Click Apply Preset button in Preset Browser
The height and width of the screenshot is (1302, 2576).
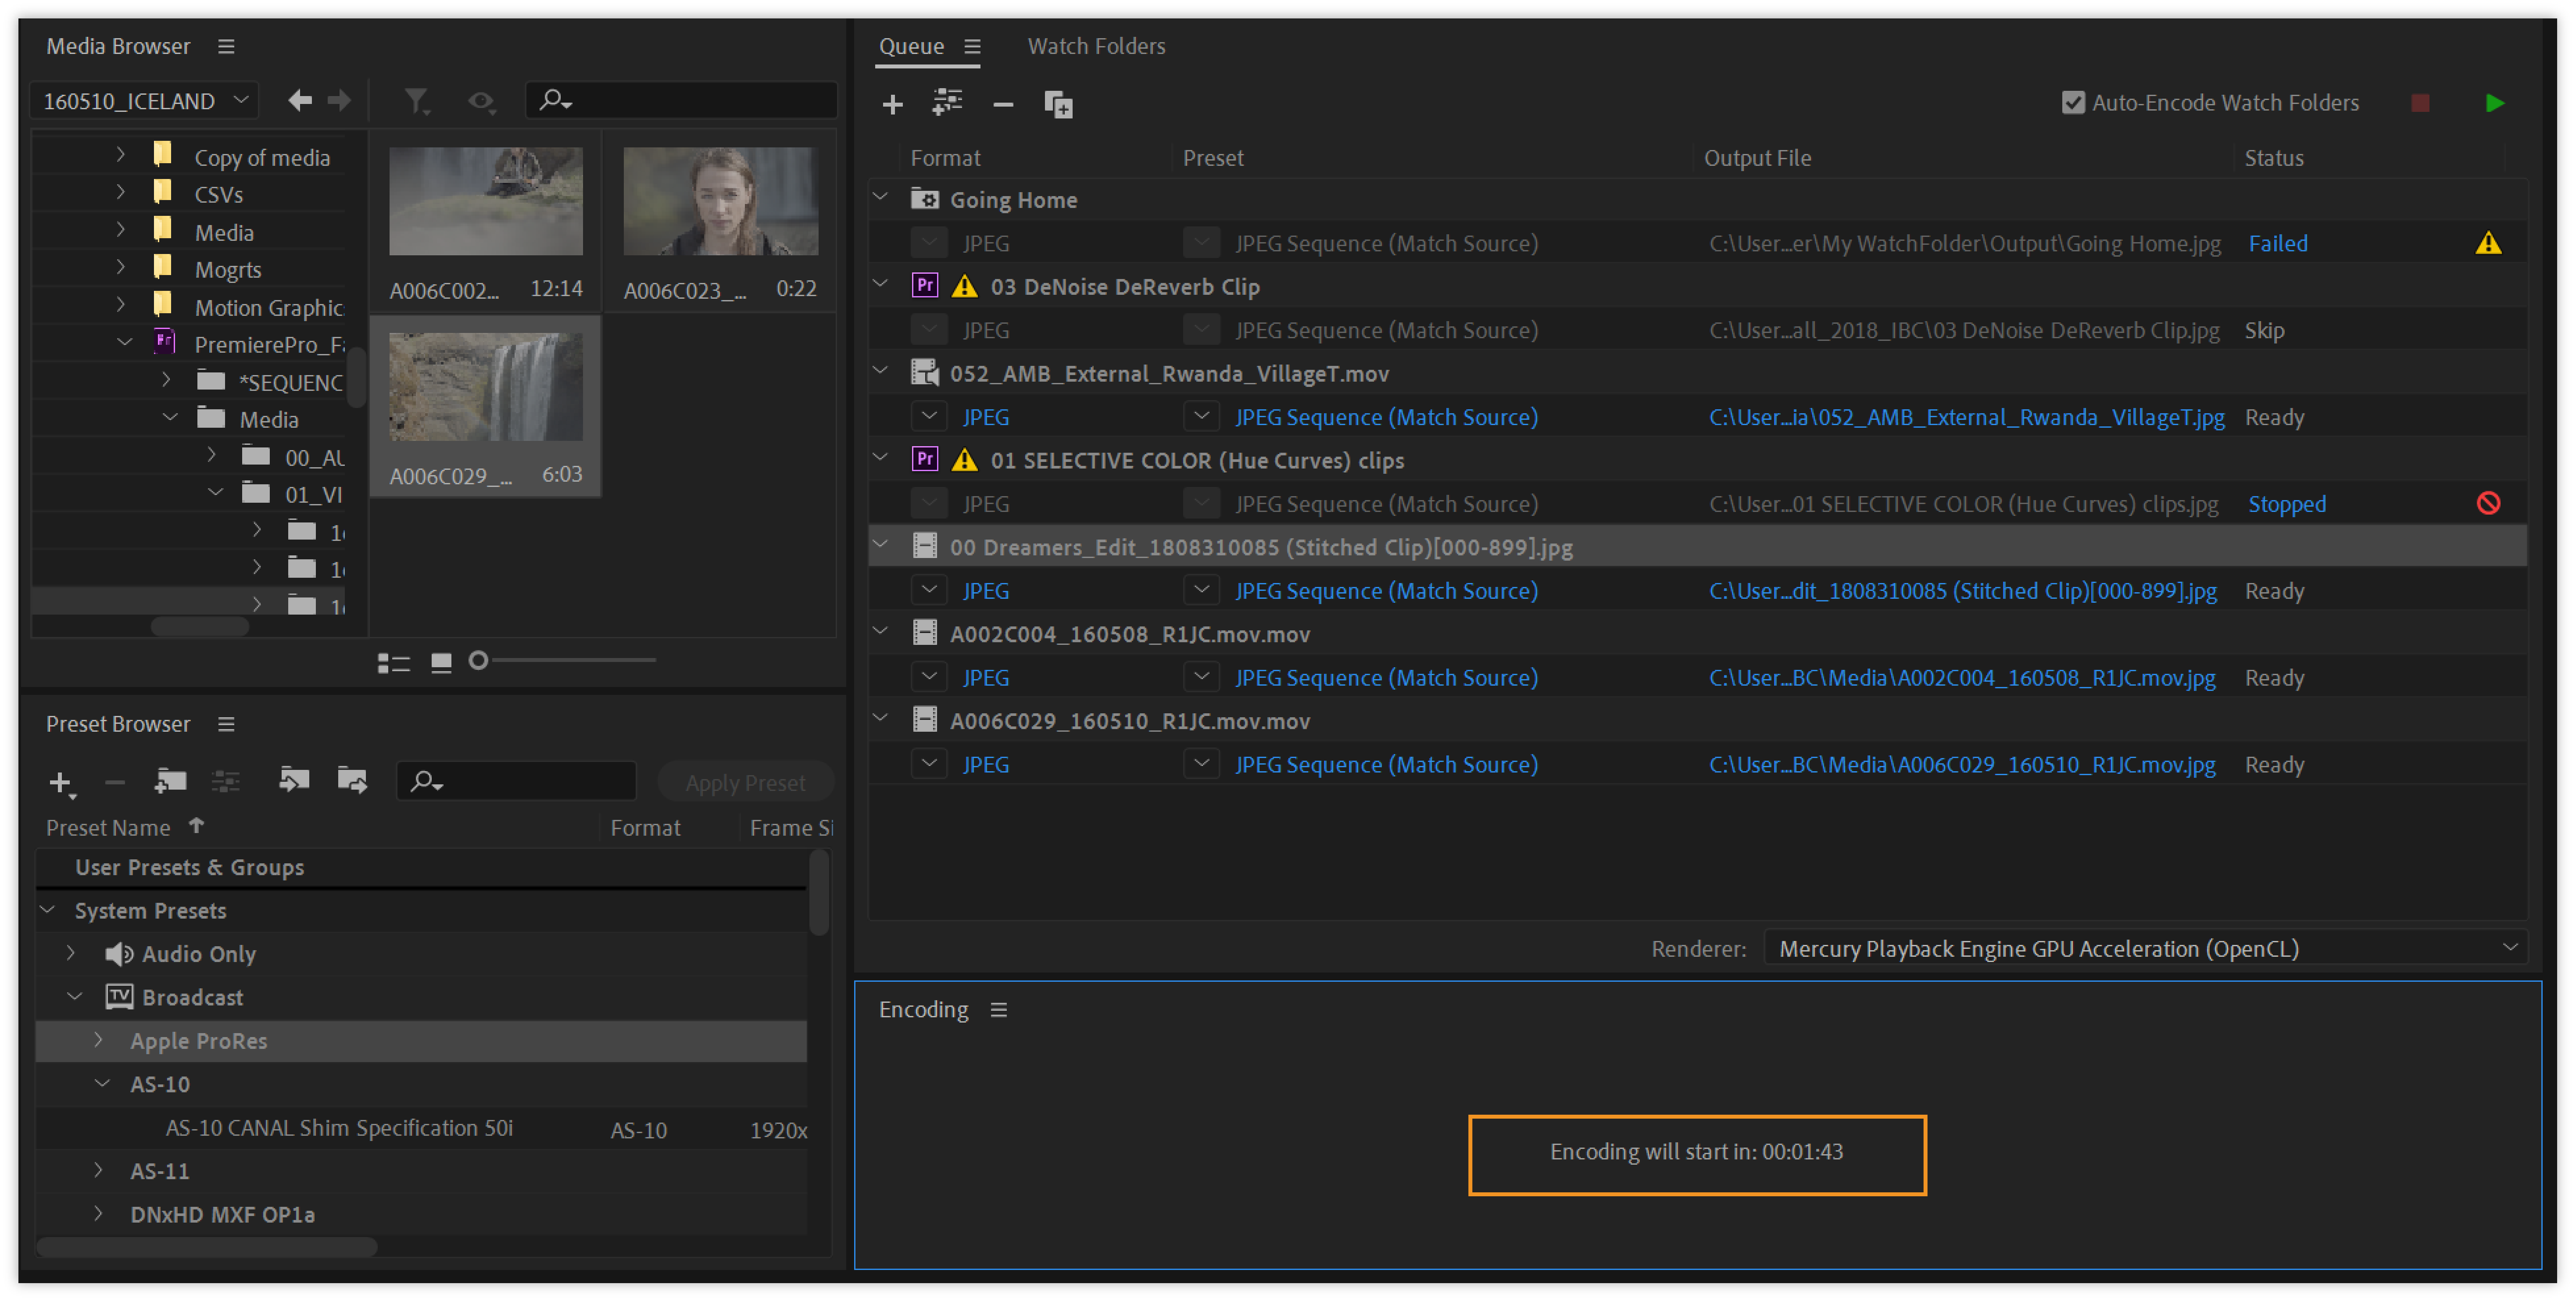(745, 782)
